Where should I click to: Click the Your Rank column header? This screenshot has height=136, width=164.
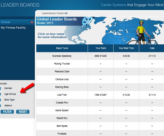click(101, 48)
